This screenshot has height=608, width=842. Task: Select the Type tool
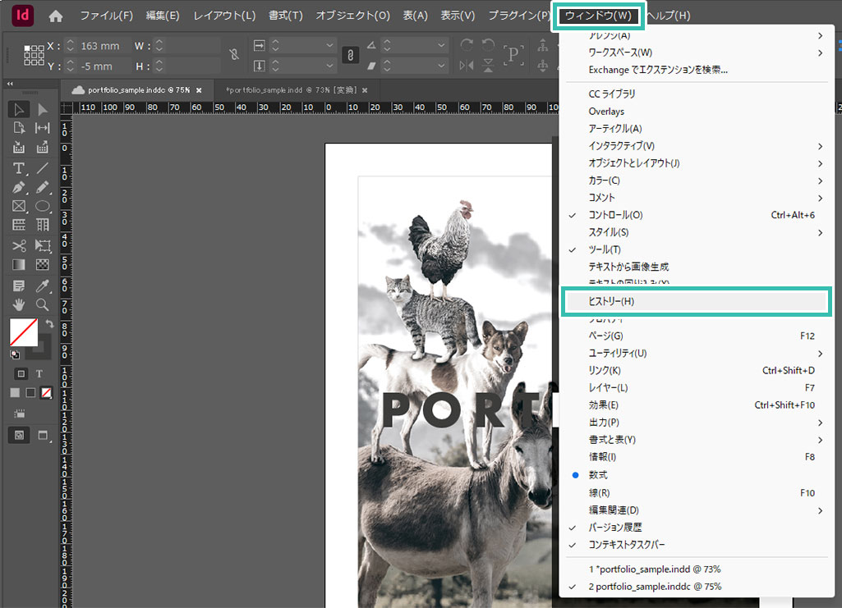tap(19, 168)
